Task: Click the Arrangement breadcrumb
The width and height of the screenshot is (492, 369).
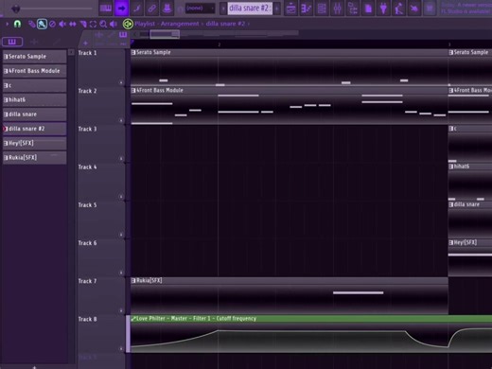Action: pyautogui.click(x=180, y=24)
